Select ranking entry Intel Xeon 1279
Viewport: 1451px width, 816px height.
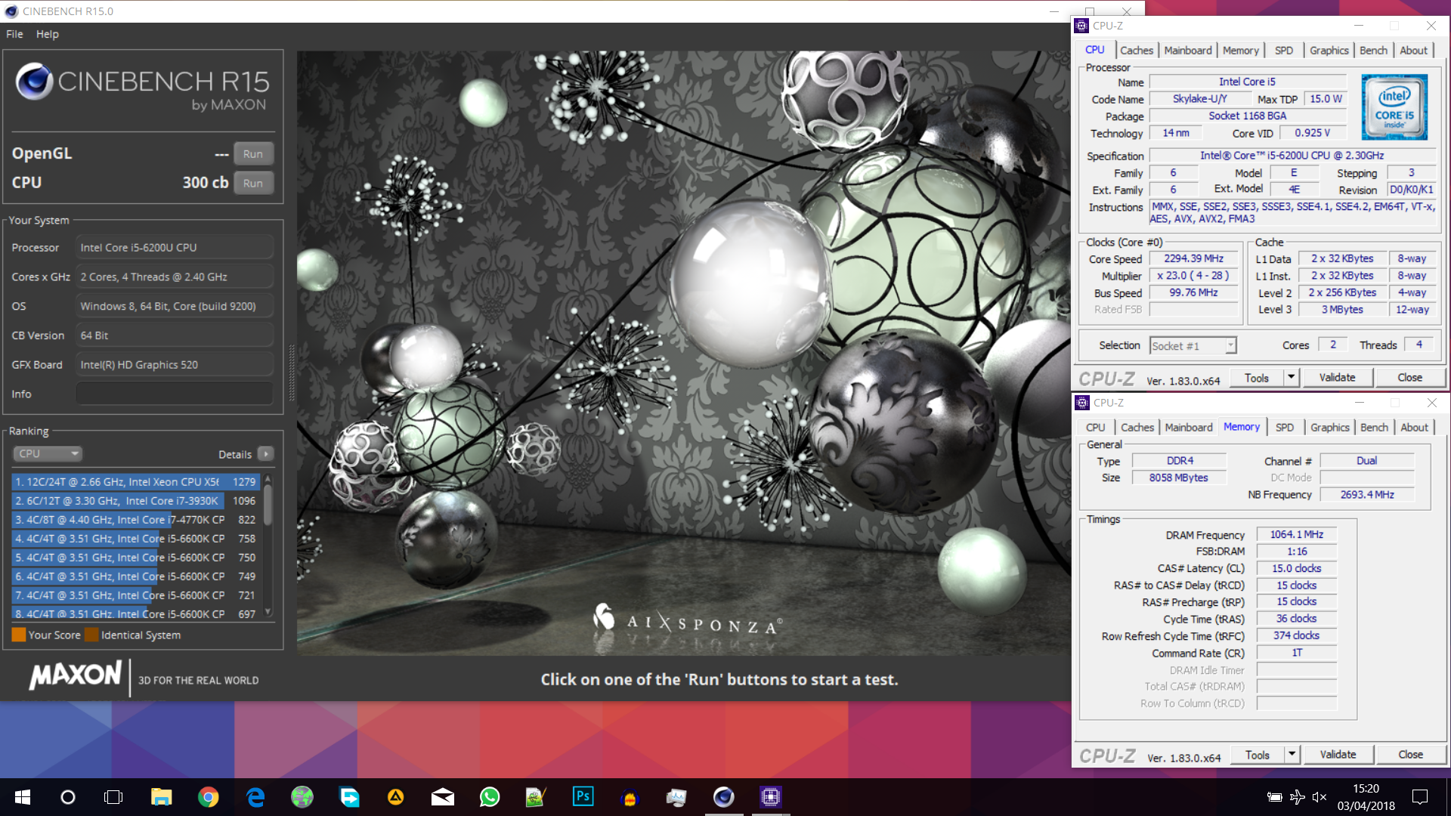(x=136, y=481)
